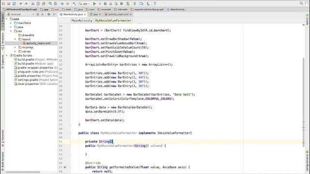Toggle the Gradle tool window tab
310x174 pixels.
point(308,19)
